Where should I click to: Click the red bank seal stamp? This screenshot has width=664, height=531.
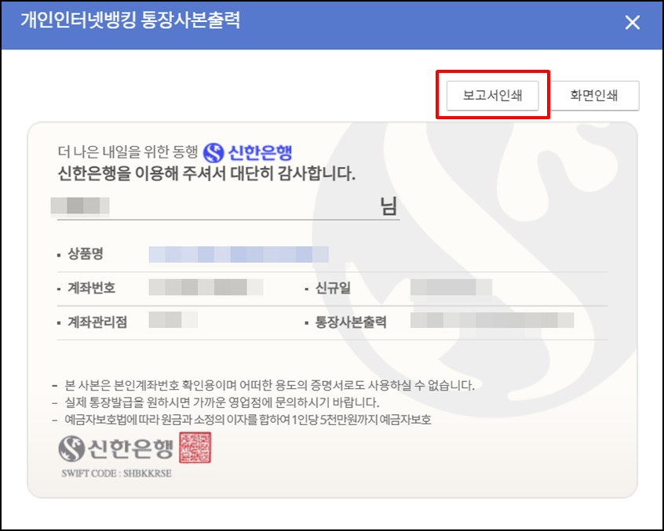pos(195,447)
